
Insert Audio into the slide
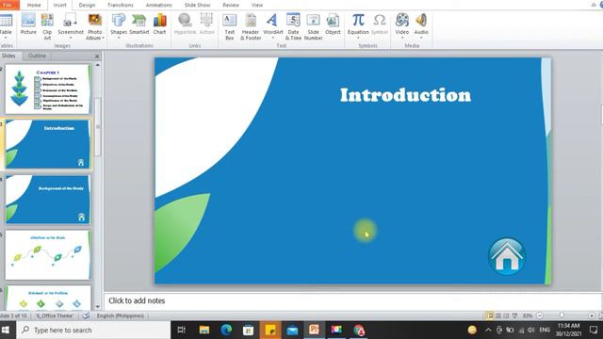(421, 25)
